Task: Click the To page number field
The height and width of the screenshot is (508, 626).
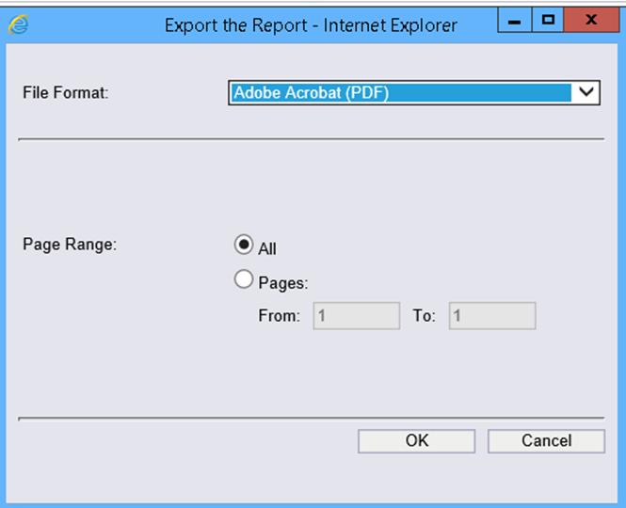Action: click(x=492, y=316)
